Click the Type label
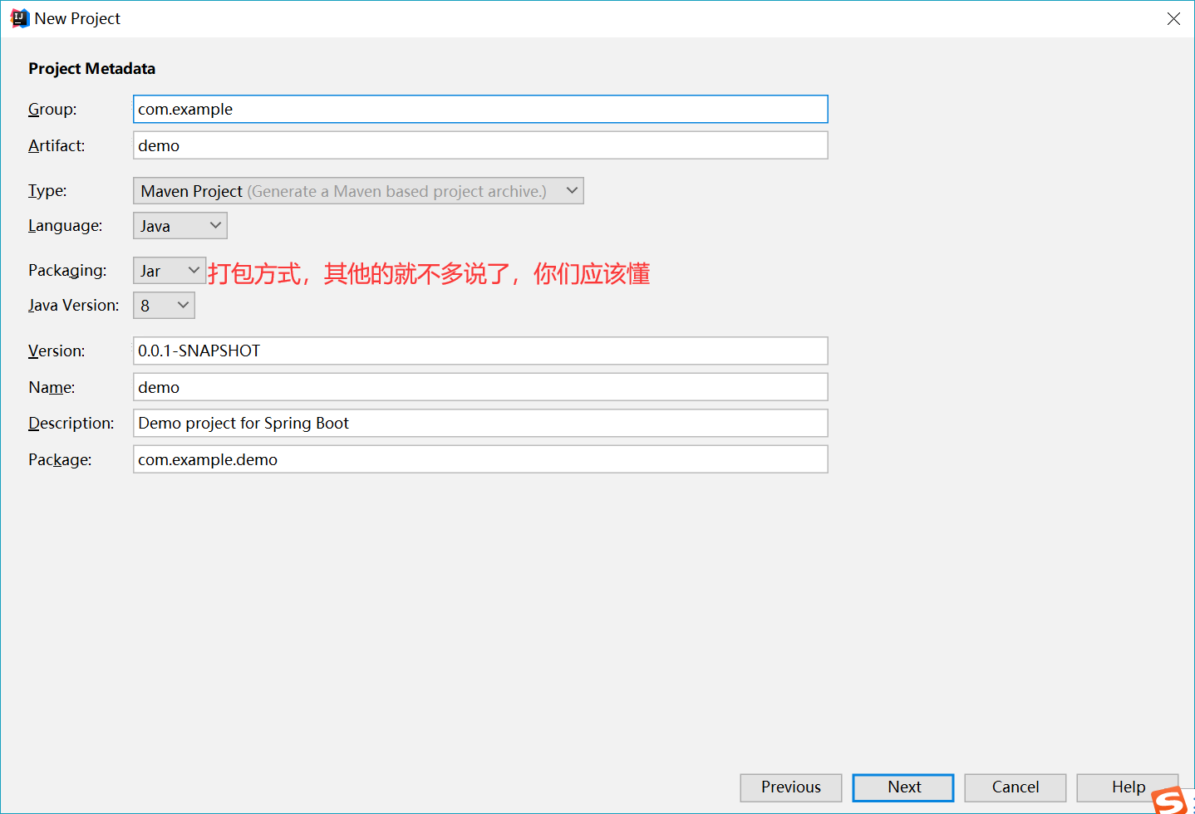This screenshot has width=1195, height=814. [47, 191]
